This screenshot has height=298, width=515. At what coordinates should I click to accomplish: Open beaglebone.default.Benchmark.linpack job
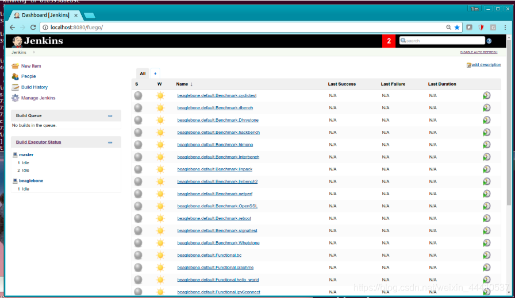[x=215, y=169]
